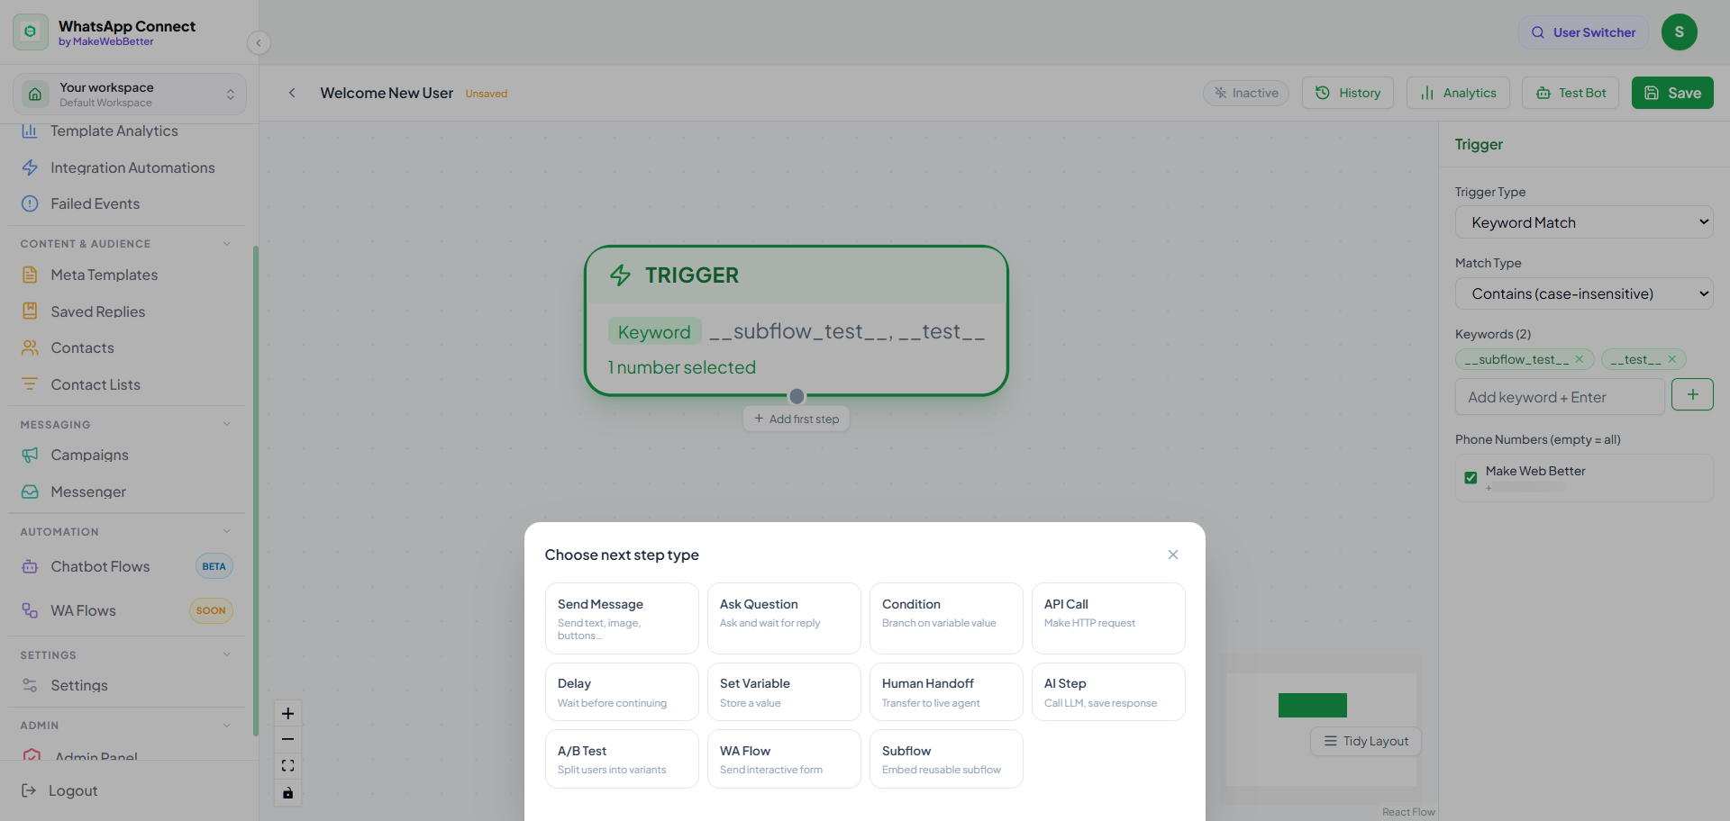Viewport: 1730px width, 821px height.
Task: Click the WhatsApp Connect logo icon
Action: [x=31, y=32]
